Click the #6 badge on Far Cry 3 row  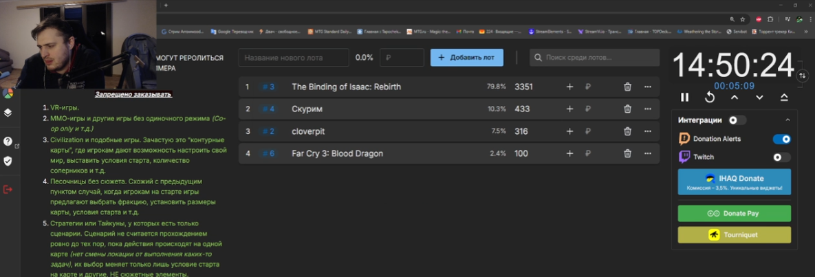[x=268, y=153]
